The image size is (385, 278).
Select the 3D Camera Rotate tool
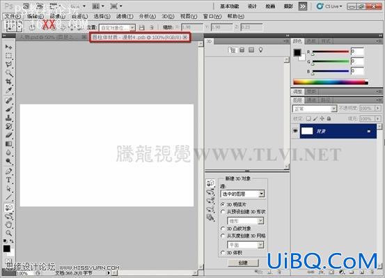click(9, 216)
